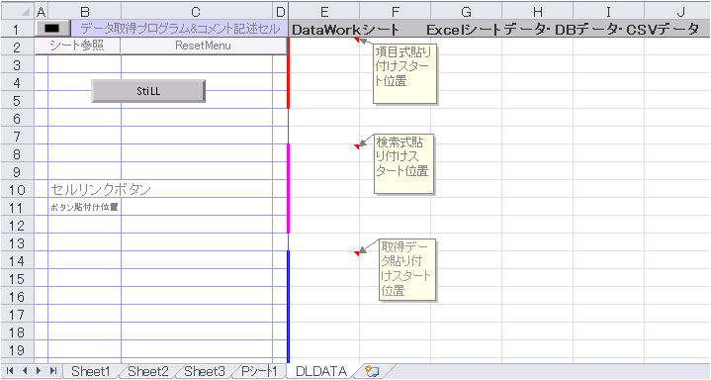711x380 pixels.
Task: Switch to the Sheet1 tab
Action: tap(91, 371)
